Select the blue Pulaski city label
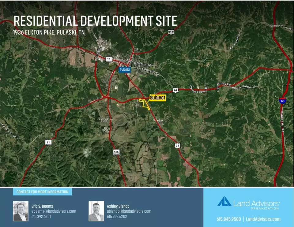The height and width of the screenshot is (227, 294). point(125,69)
